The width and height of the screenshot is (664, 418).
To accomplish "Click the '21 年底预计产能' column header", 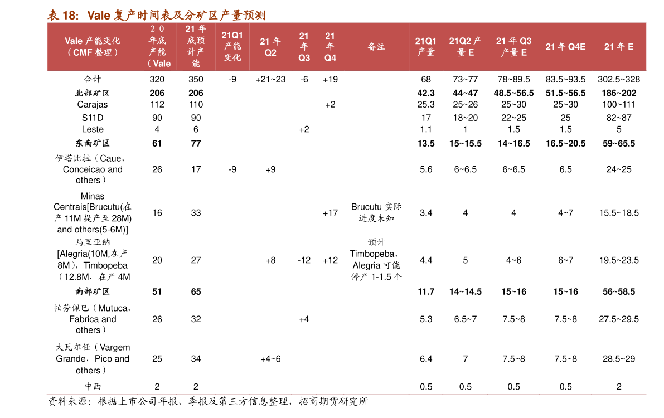I will click(x=196, y=46).
